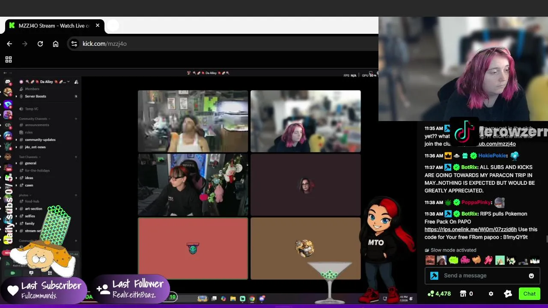Open the #j4o_ent-news channel
Image resolution: width=548 pixels, height=308 pixels.
click(x=35, y=147)
